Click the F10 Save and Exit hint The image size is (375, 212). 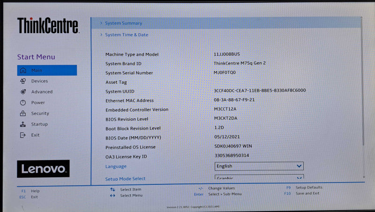point(301,193)
